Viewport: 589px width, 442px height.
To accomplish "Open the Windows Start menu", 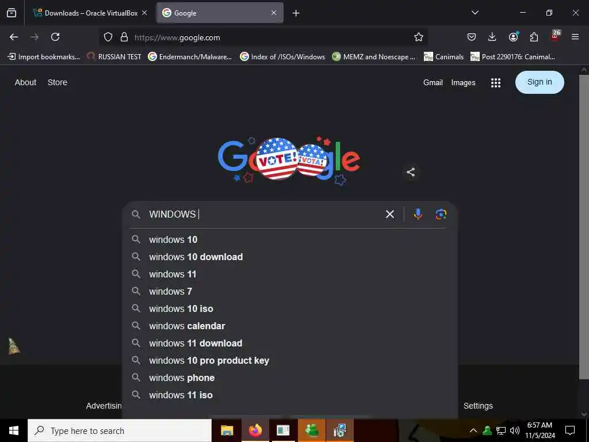I will click(x=14, y=430).
